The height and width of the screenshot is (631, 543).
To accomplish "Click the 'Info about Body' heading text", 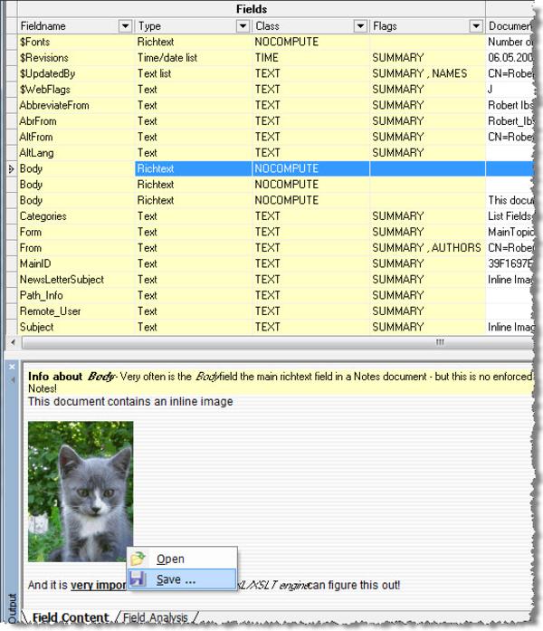I will point(72,377).
